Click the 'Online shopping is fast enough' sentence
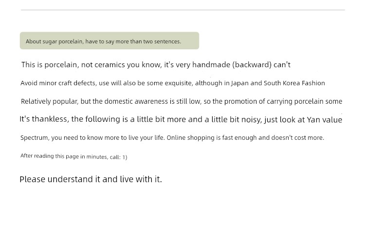The height and width of the screenshot is (228, 365). (212, 138)
